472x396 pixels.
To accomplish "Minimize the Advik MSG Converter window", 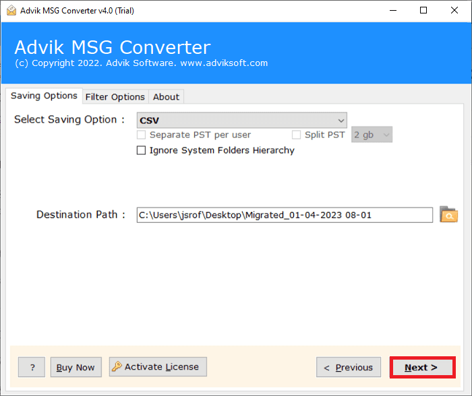I will tap(393, 11).
